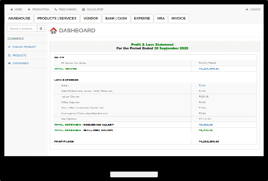Open the HRA tab

tap(161, 18)
